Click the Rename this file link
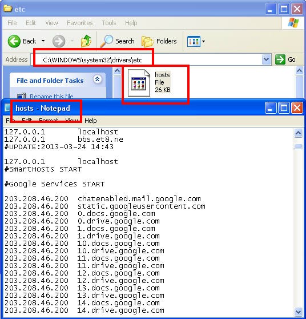Image resolution: width=306 pixels, height=319 pixels. click(51, 96)
